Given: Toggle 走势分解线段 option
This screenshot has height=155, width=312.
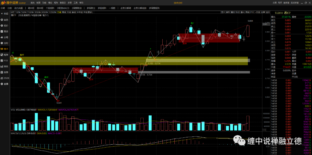Looking at the screenshot, I should (140, 8).
